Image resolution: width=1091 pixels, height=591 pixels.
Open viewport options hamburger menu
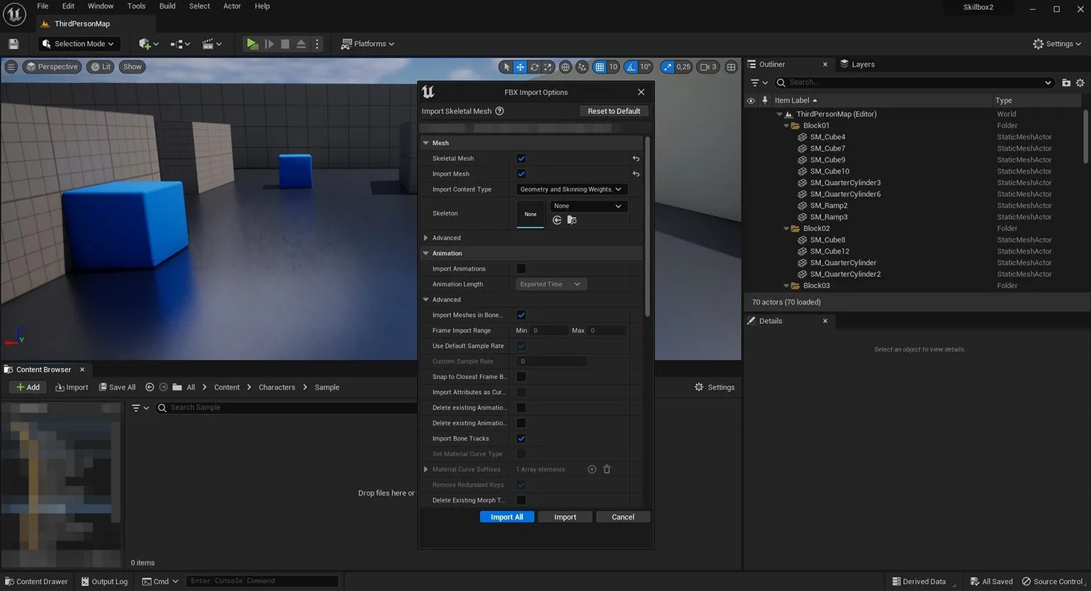tap(11, 67)
